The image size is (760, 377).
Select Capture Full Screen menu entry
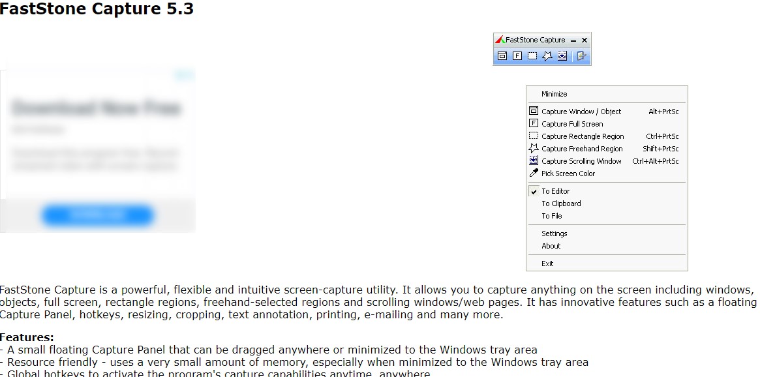(x=607, y=124)
